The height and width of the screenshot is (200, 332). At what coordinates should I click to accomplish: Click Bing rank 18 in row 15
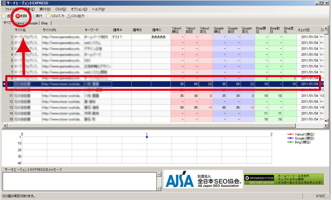(x=262, y=119)
